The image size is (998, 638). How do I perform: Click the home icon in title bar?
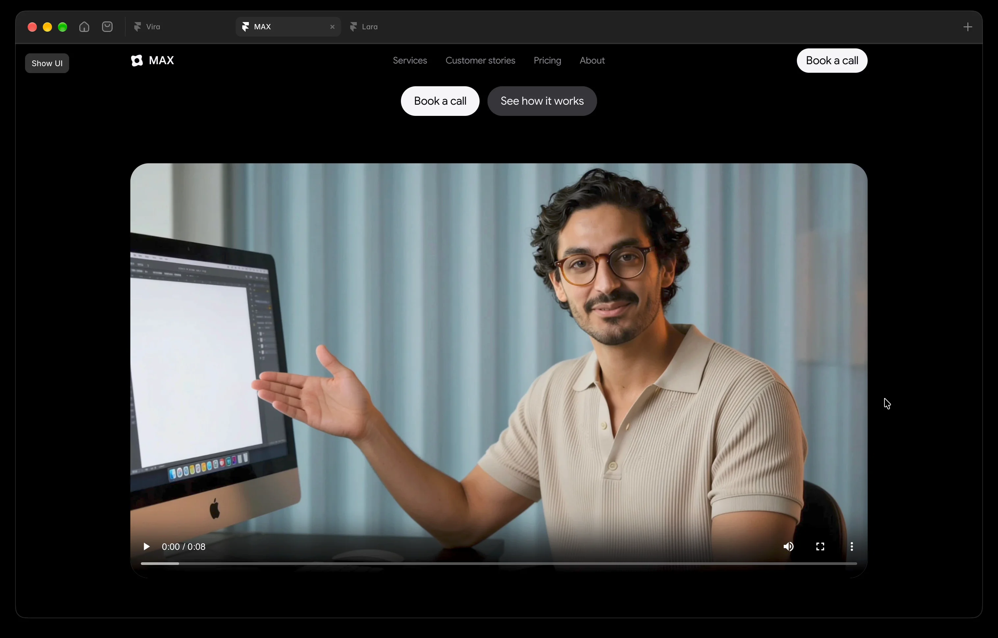[x=84, y=27]
